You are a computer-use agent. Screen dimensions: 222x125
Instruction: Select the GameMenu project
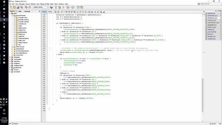point(17,61)
